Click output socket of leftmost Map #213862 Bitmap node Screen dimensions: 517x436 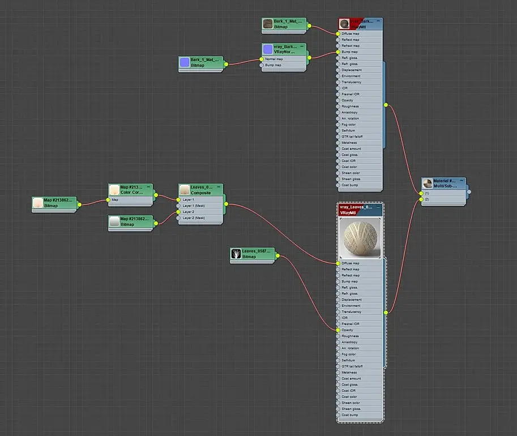pyautogui.click(x=79, y=204)
